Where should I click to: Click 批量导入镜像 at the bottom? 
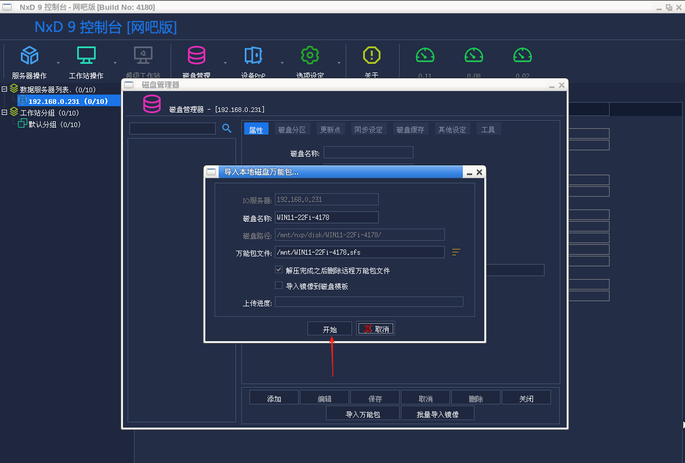(438, 413)
